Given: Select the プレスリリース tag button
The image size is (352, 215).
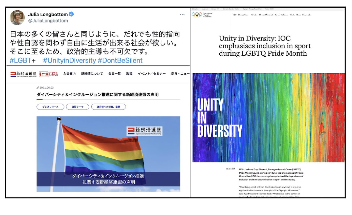Looking at the screenshot, I should tap(50, 107).
